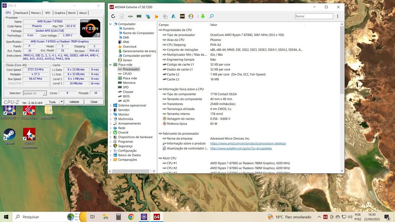Click the memory module icon in AIDA64 toolbar

click(139, 16)
